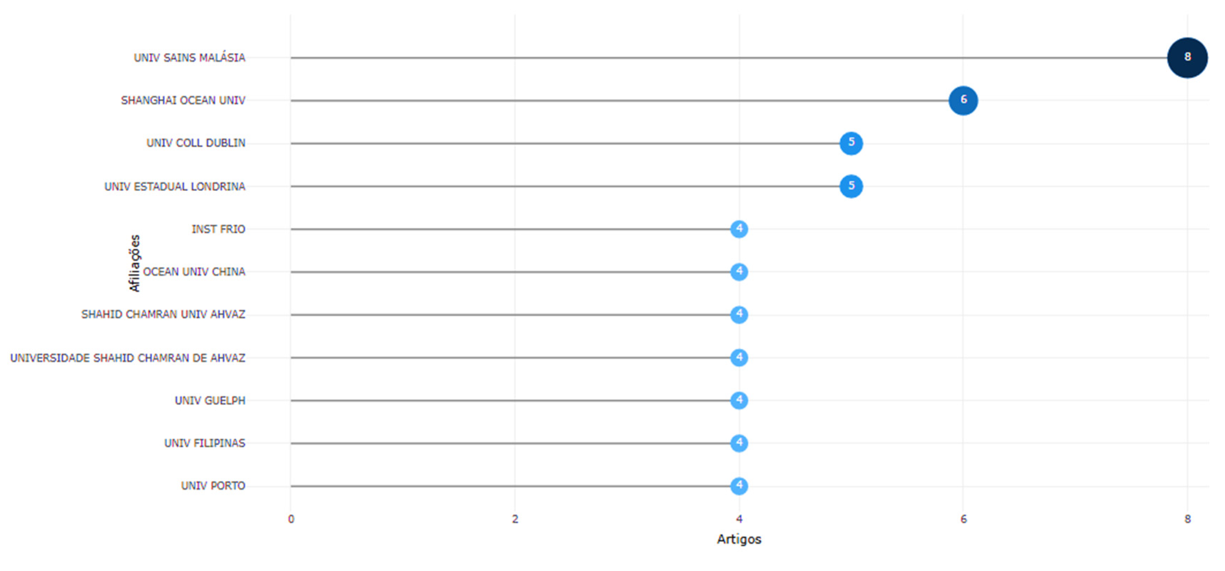
Task: Click the x-axis tick label 0
Action: pyautogui.click(x=291, y=519)
